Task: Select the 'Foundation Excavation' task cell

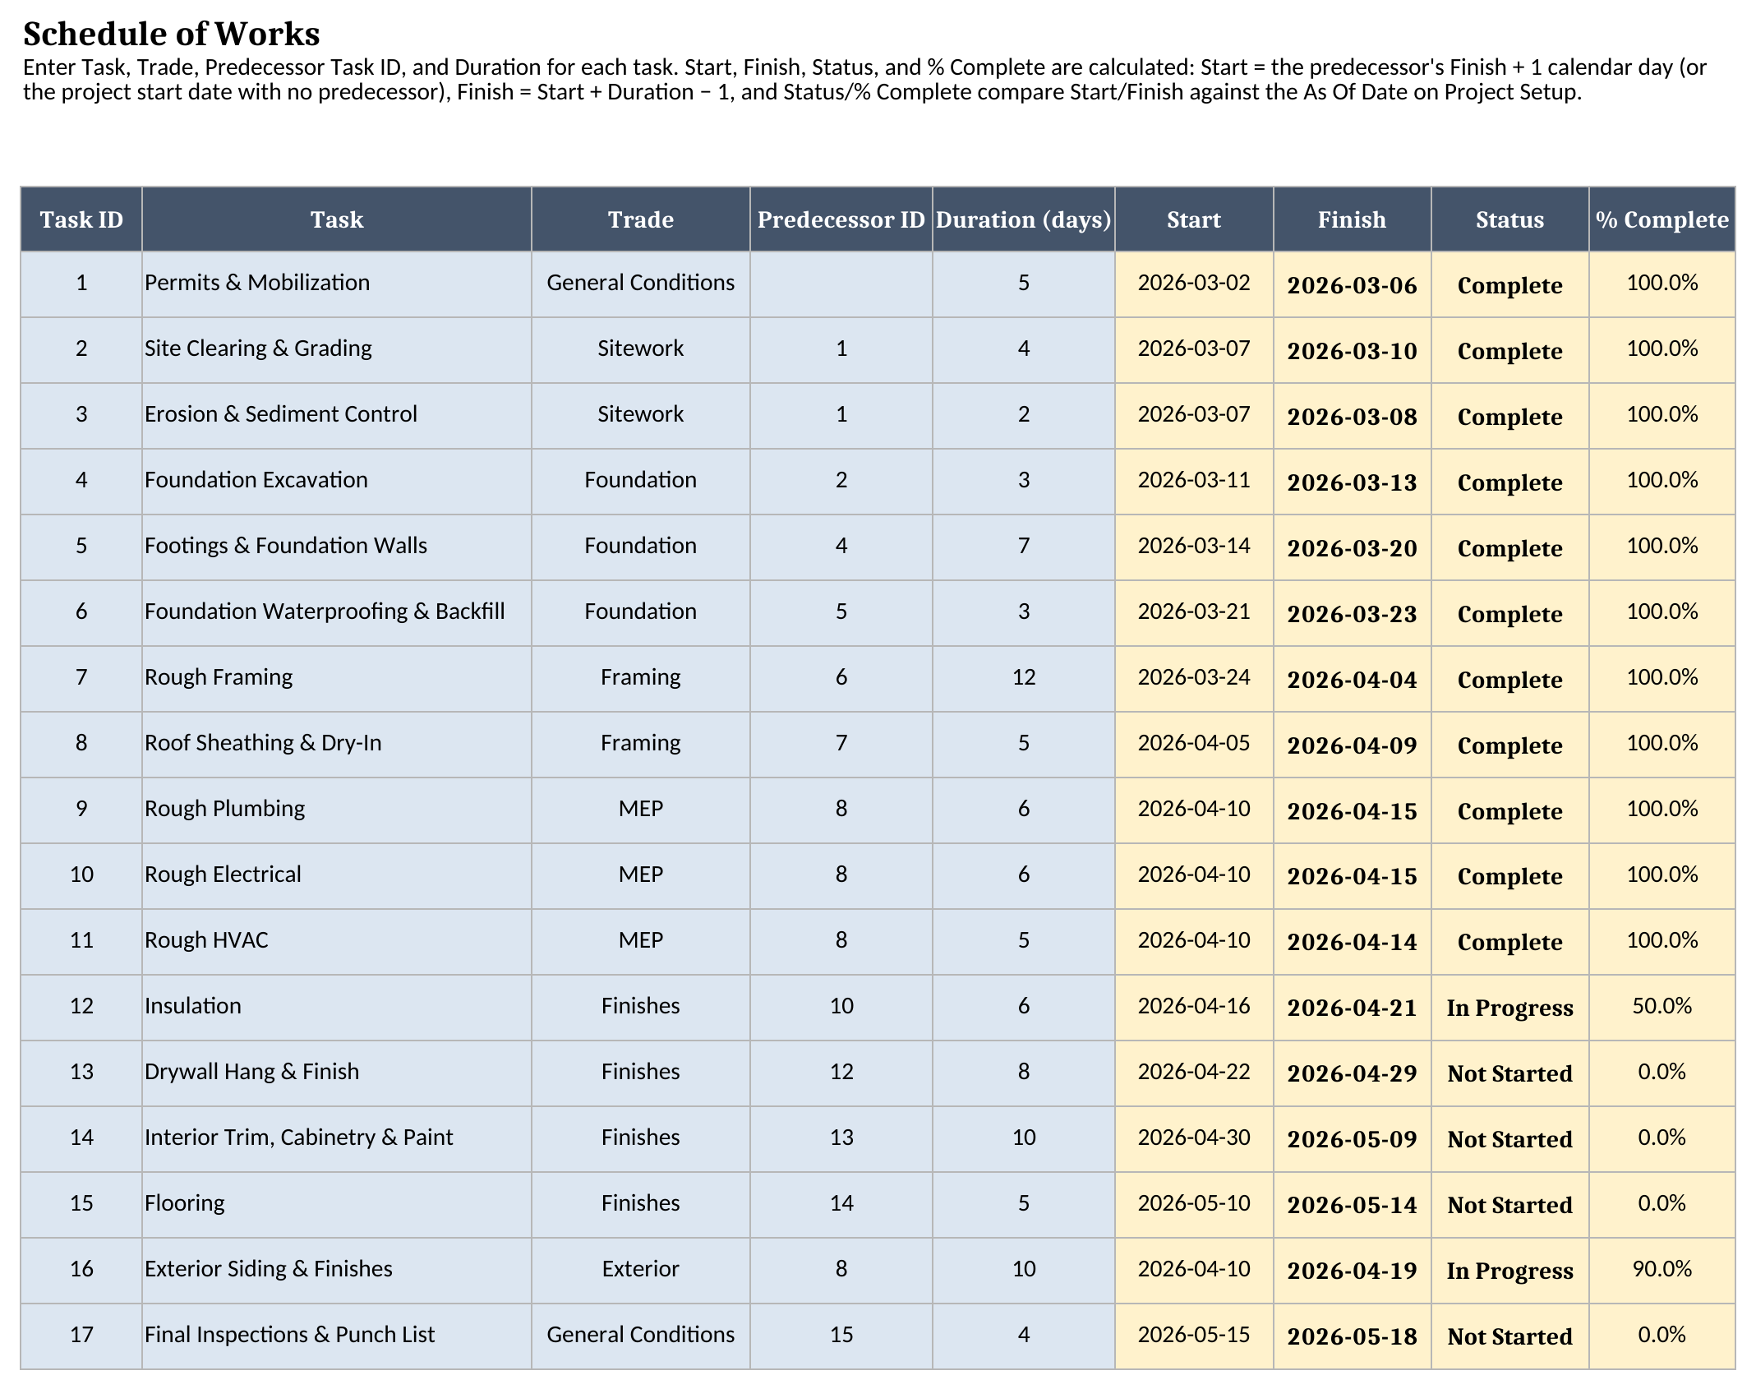Action: tap(337, 482)
